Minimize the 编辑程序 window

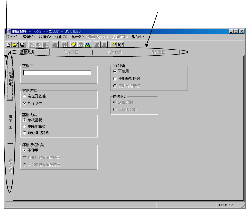pyautogui.click(x=231, y=31)
